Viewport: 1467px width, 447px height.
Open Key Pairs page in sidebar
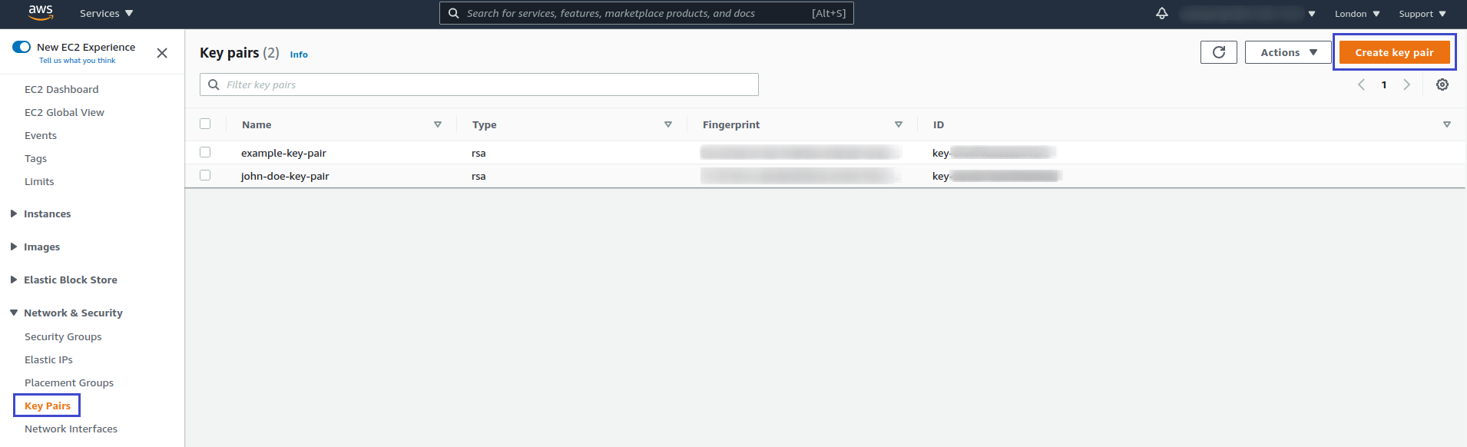coord(48,406)
